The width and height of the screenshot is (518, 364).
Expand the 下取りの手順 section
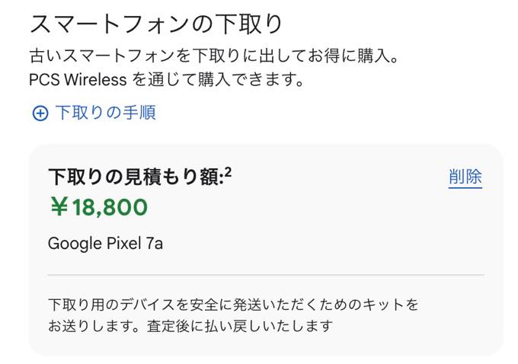pos(105,113)
